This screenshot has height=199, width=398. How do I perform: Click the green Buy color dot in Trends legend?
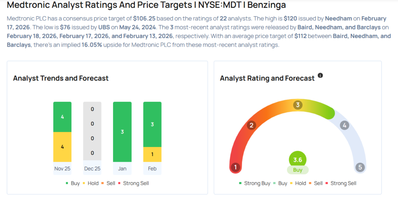coord(67,183)
